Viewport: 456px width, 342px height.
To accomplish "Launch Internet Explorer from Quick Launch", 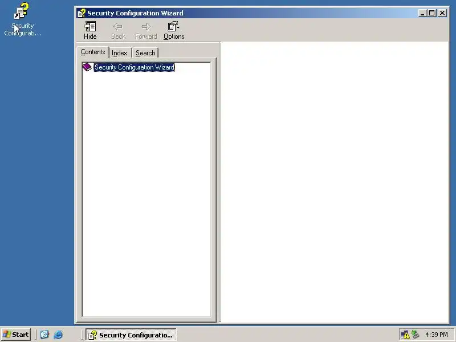I will point(58,335).
